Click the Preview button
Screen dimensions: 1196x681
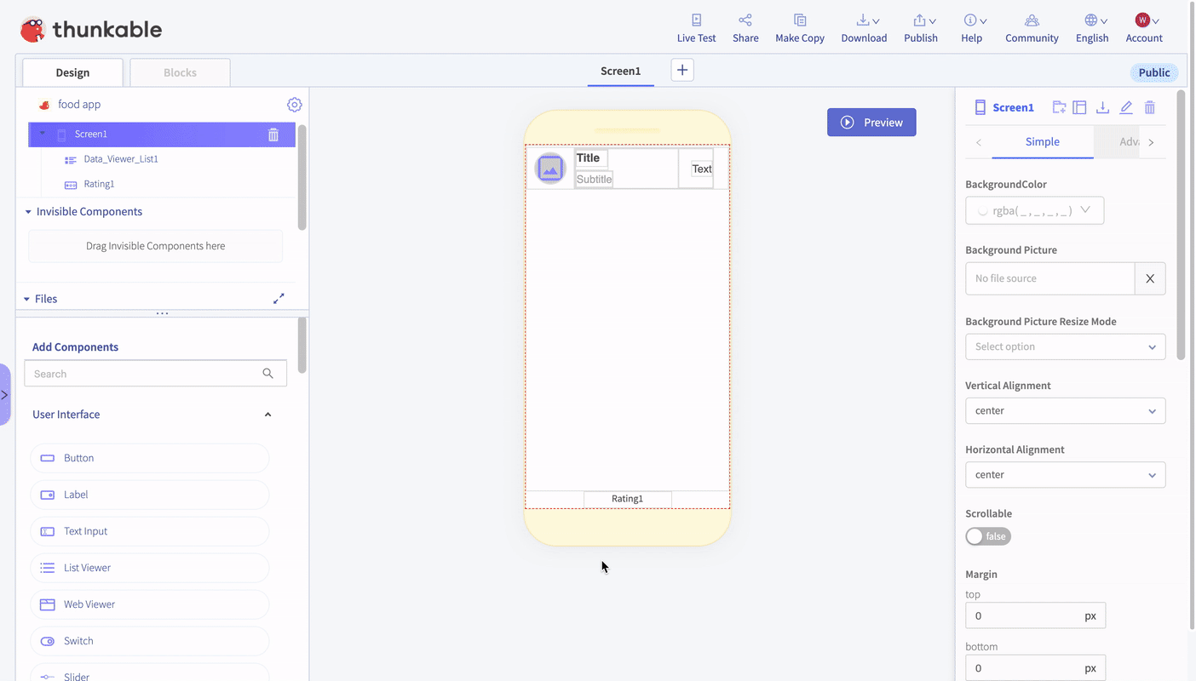coord(871,123)
